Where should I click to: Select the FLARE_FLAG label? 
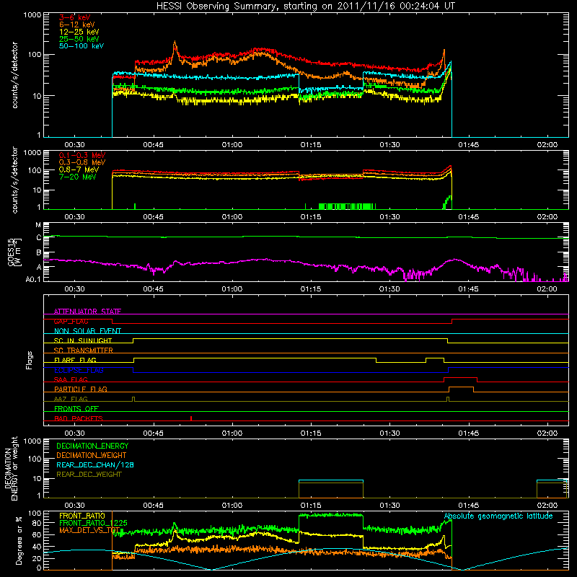coord(75,360)
